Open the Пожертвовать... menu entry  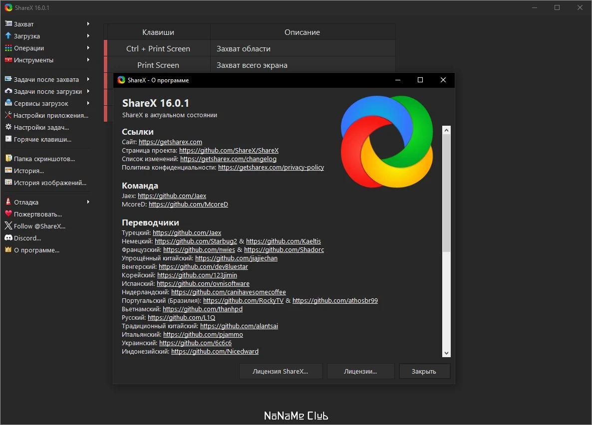(47, 214)
